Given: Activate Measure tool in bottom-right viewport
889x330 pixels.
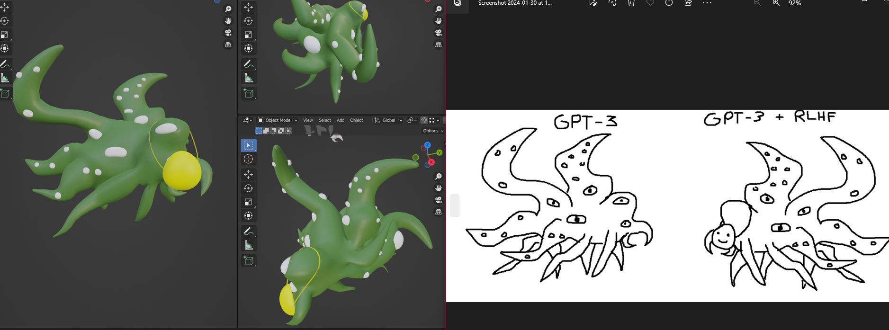Looking at the screenshot, I should (249, 245).
